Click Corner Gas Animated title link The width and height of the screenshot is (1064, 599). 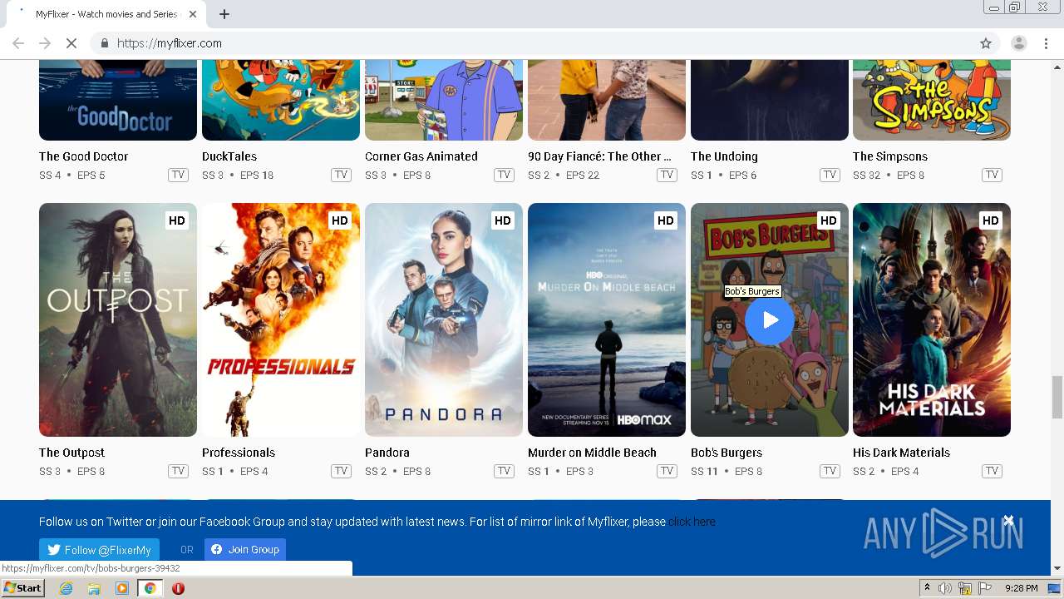pos(421,156)
